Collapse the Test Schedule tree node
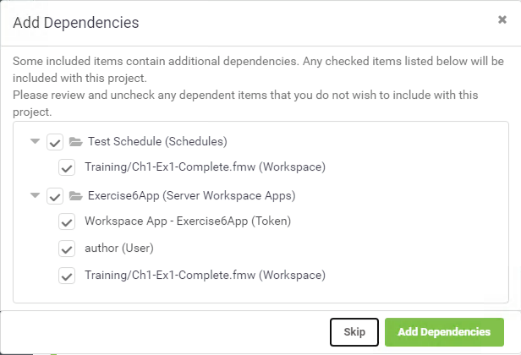This screenshot has height=355, width=521. [x=35, y=141]
